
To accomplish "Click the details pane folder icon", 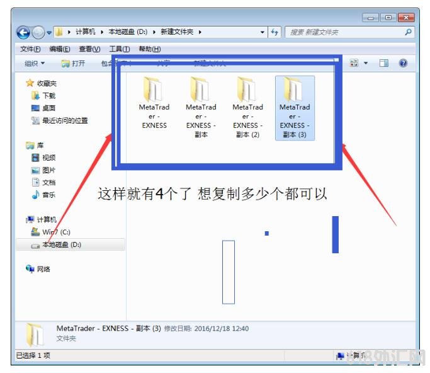I will 35,334.
